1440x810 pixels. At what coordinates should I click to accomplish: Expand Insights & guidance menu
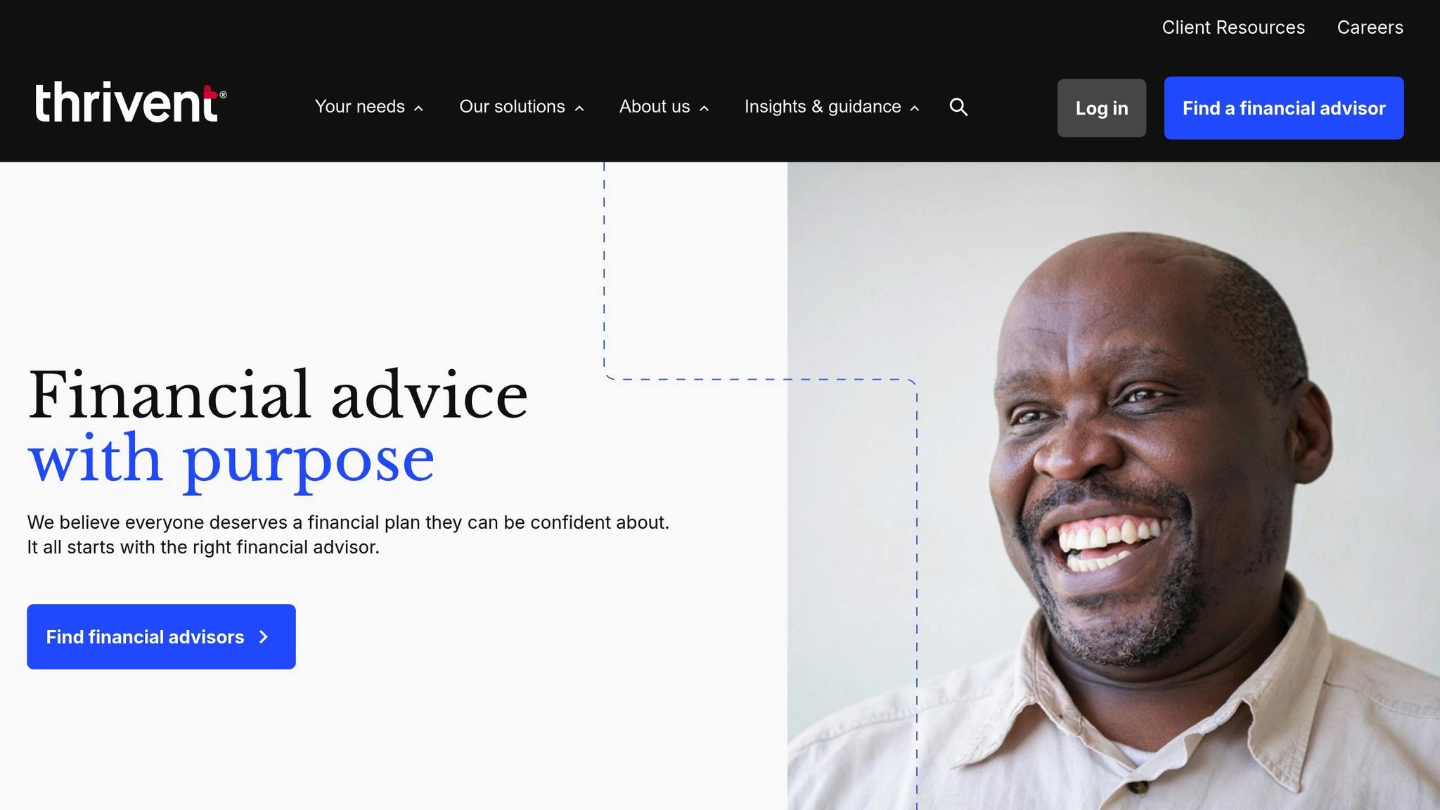click(x=832, y=107)
